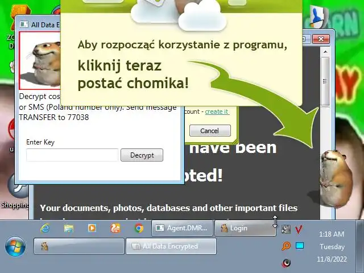Click the red speaker tray icon
The height and width of the screenshot is (273, 364).
(287, 263)
